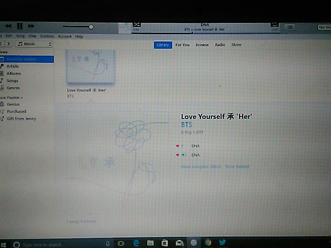Image resolution: width=331 pixels, height=248 pixels.
Task: Click the BTS artist link in album details
Action: pos(187,125)
